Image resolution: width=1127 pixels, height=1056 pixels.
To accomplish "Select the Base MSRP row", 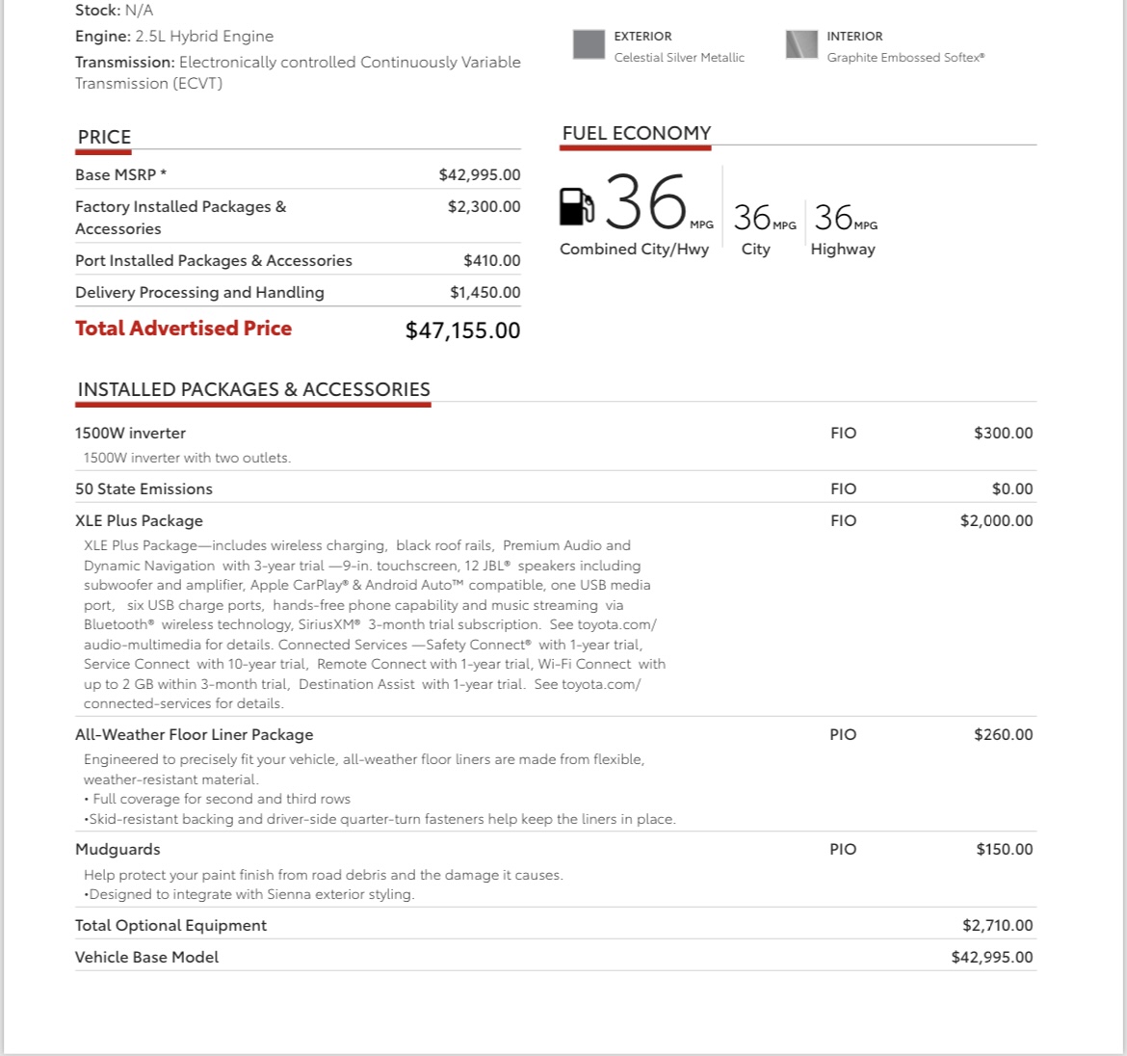I will [298, 174].
